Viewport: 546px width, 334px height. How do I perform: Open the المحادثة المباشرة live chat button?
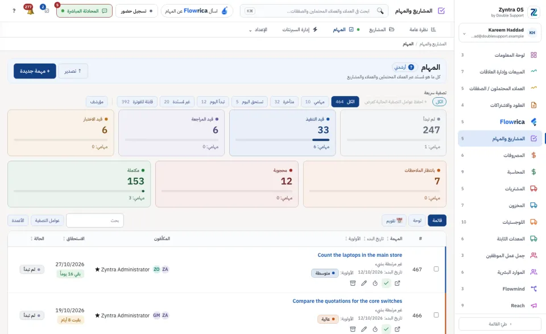click(84, 11)
